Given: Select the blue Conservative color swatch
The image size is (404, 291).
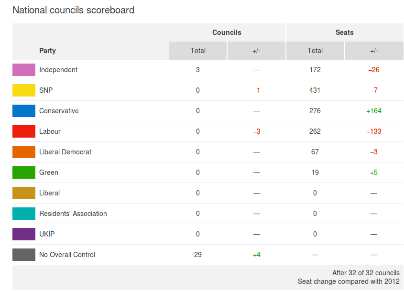Looking at the screenshot, I should click(24, 111).
